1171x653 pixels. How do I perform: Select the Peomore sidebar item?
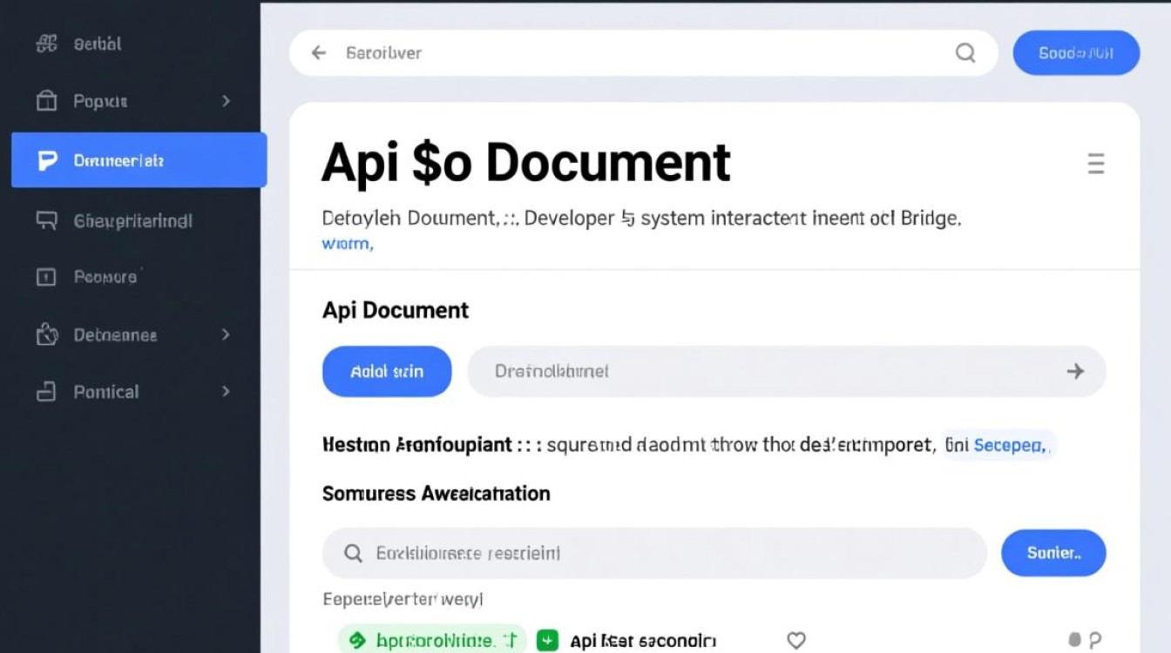coord(105,277)
